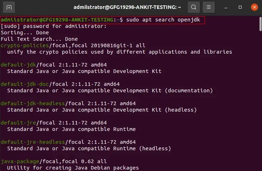Click the default-jre-headless package name
The height and width of the screenshot is (171, 262).
click(x=32, y=142)
